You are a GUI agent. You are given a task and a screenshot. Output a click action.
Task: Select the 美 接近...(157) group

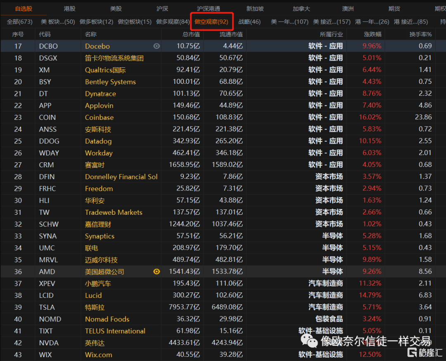332,21
